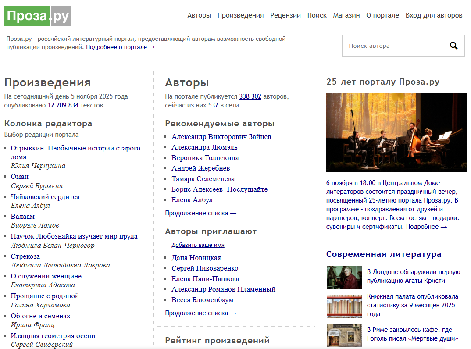The width and height of the screenshot is (471, 349).
Task: Select 'Магазин' in the navigation bar
Action: pos(346,15)
